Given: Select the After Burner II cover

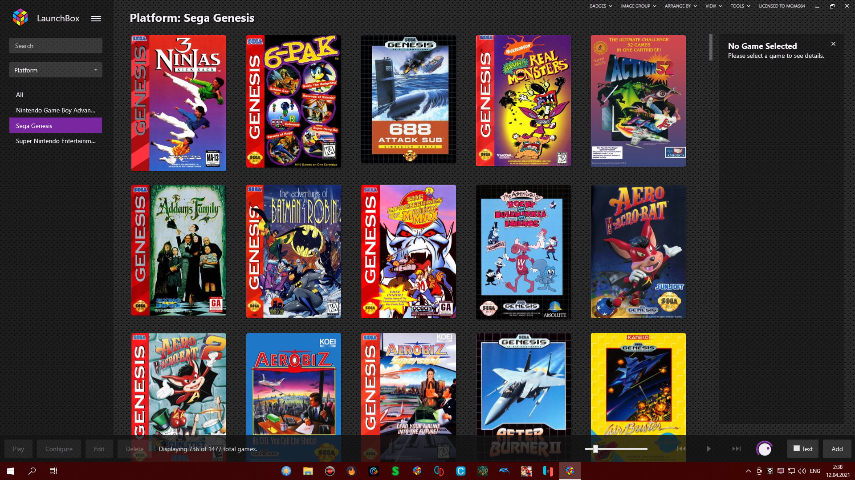Looking at the screenshot, I should [x=523, y=384].
